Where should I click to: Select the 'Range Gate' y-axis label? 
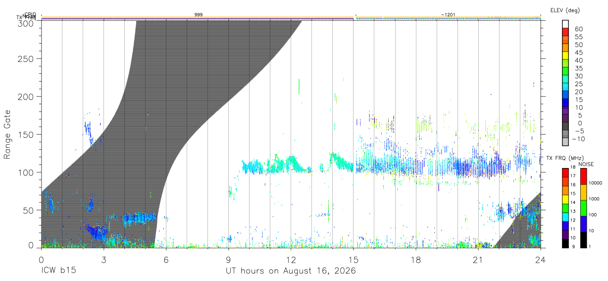click(7, 134)
